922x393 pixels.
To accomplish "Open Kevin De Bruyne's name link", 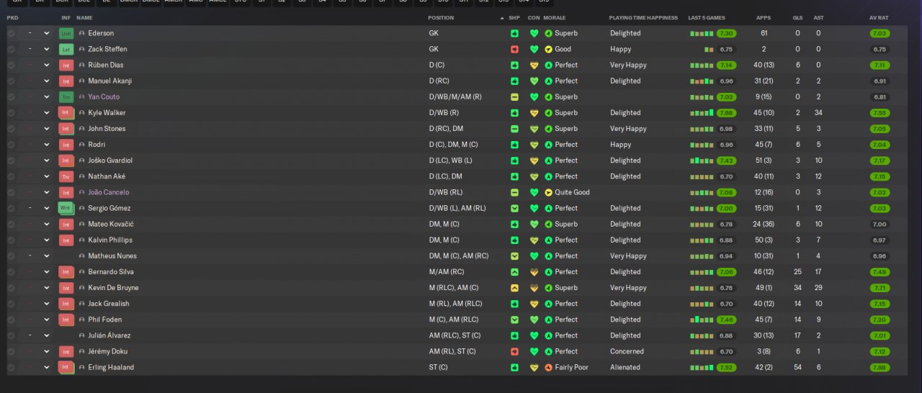I will pos(113,288).
